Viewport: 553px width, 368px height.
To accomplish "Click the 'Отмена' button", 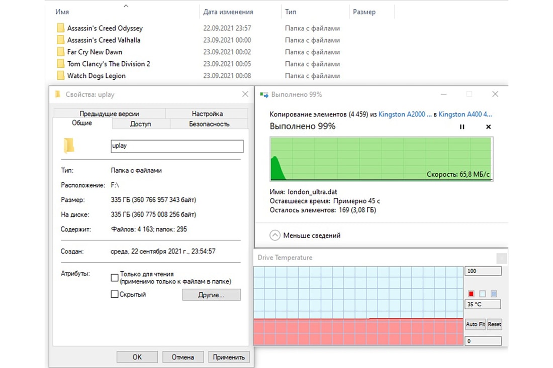I will pos(182,357).
